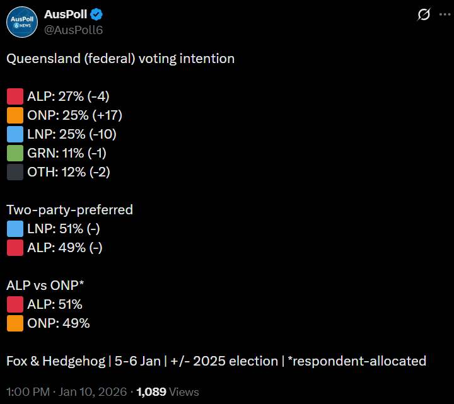Click the blue square beside LNP 25%

[15, 134]
